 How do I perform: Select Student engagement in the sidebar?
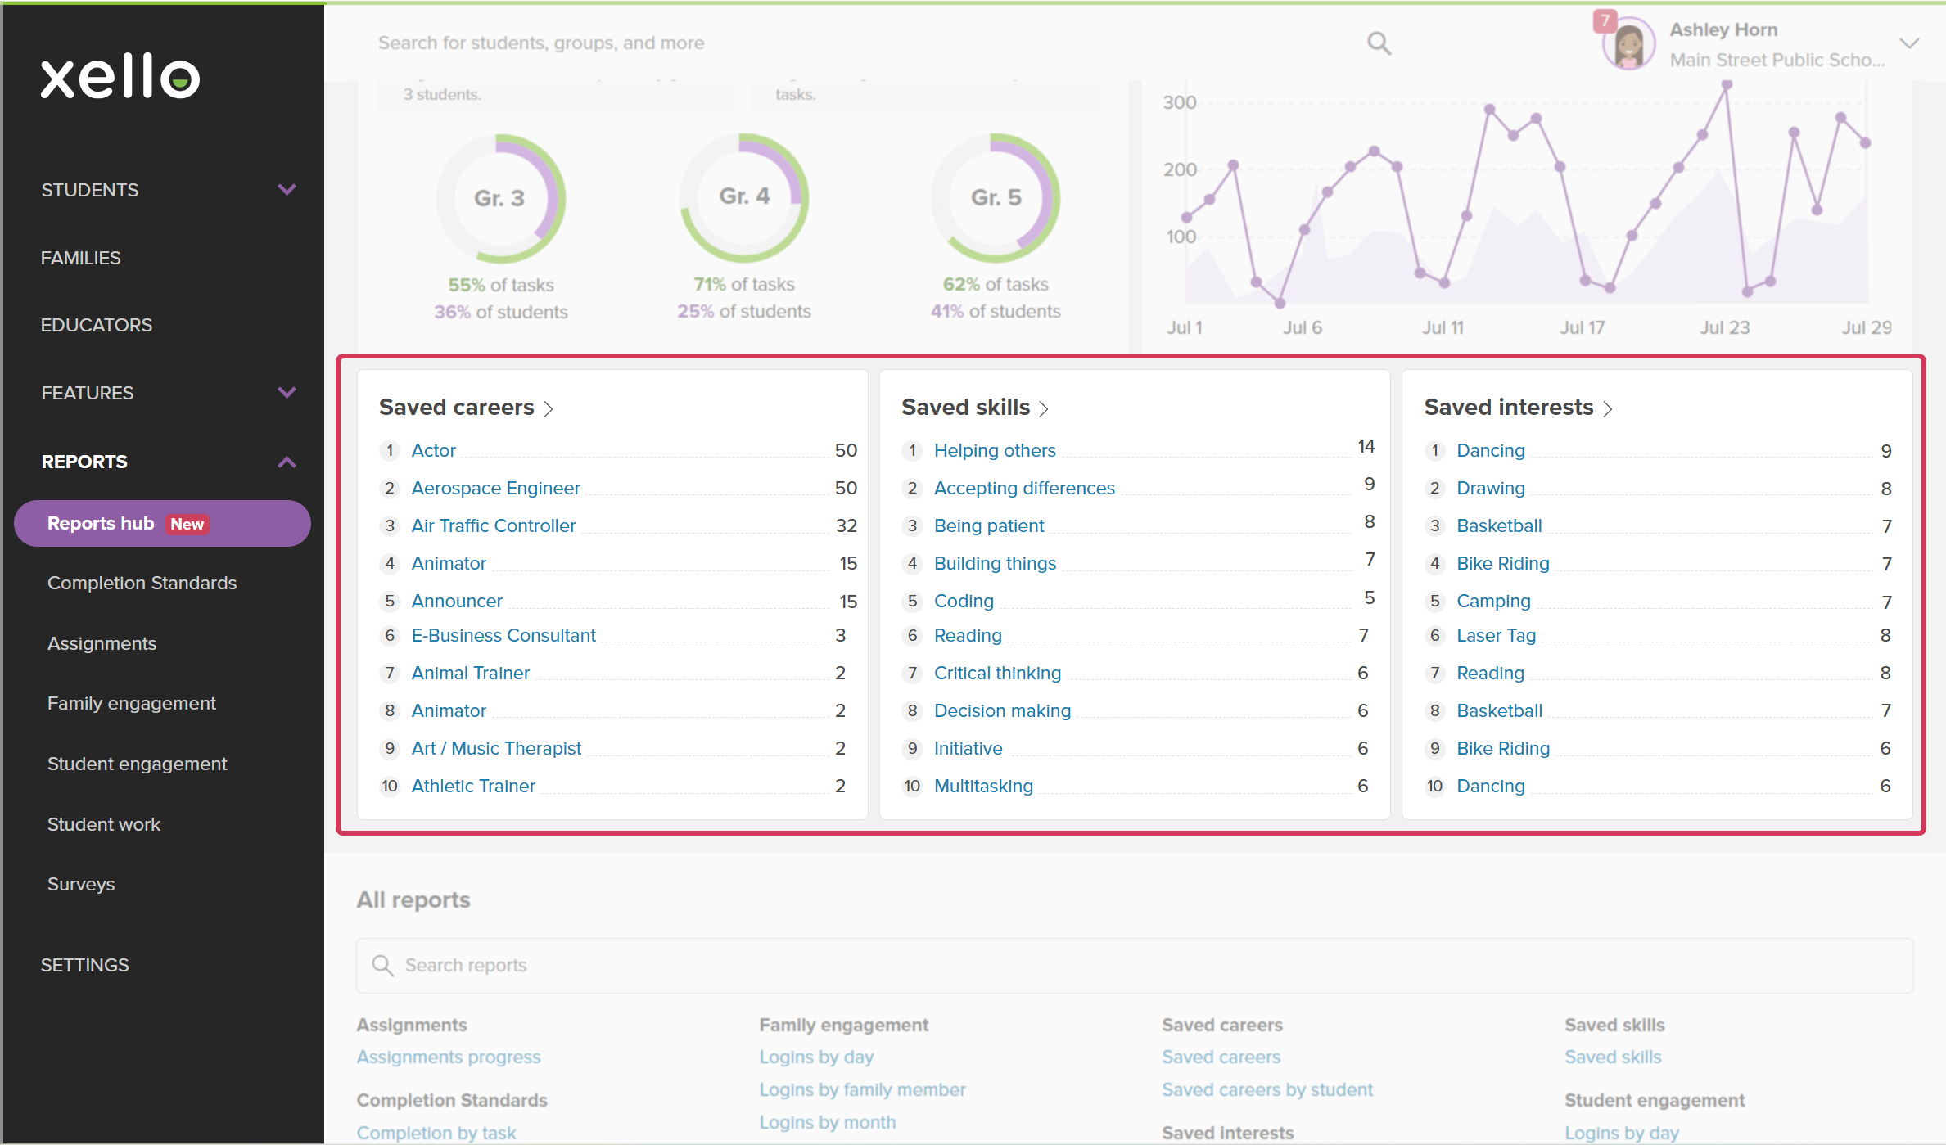[x=137, y=764]
